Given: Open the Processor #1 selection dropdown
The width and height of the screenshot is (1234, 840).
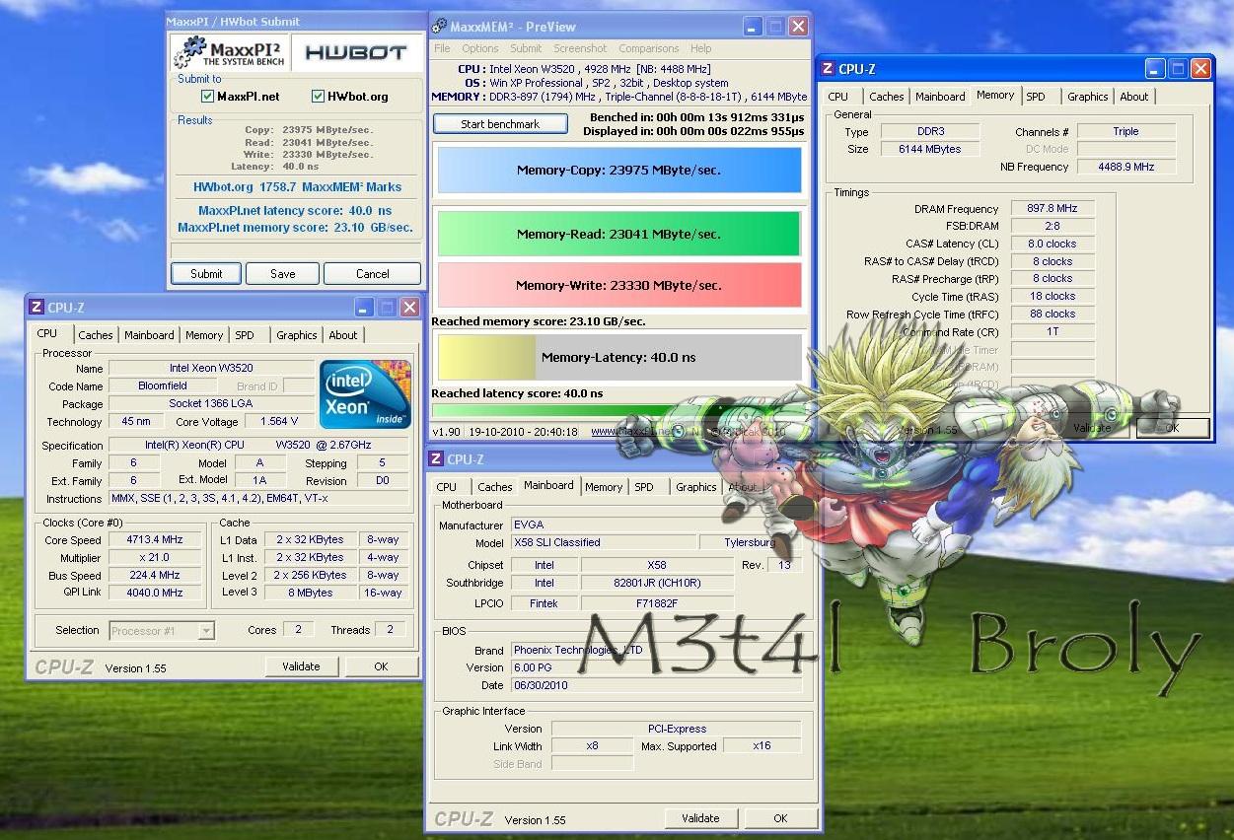Looking at the screenshot, I should coord(162,631).
